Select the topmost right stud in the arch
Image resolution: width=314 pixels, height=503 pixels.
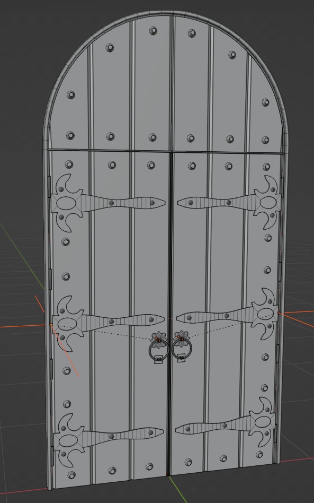192,33
